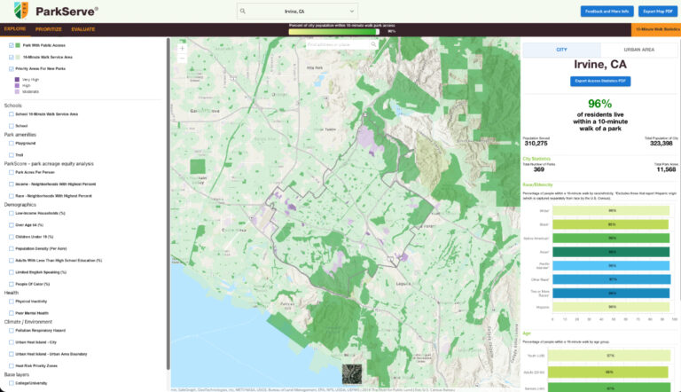This screenshot has width=681, height=392.
Task: Enable the School layer checkbox
Action: tap(12, 126)
